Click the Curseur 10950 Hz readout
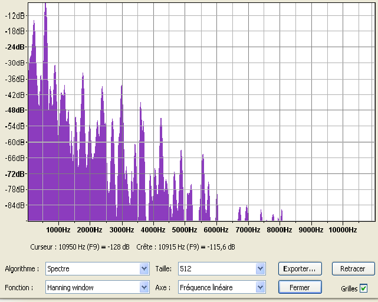 80,247
